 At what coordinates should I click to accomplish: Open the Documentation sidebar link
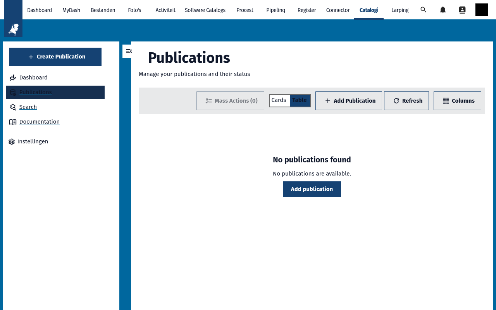pyautogui.click(x=40, y=122)
